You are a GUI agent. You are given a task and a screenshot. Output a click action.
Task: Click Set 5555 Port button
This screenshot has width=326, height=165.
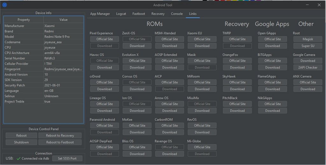click(x=67, y=158)
